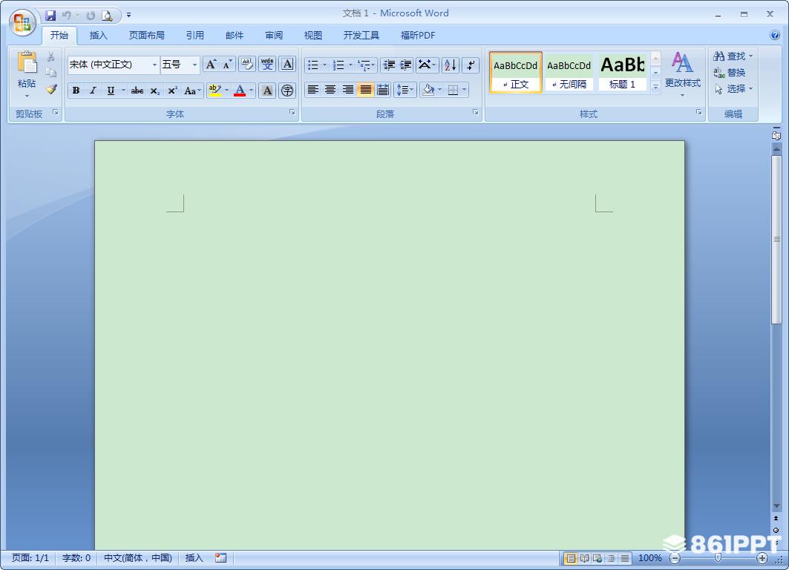Cut selection with scissors icon
This screenshot has height=570, width=789.
[50, 56]
